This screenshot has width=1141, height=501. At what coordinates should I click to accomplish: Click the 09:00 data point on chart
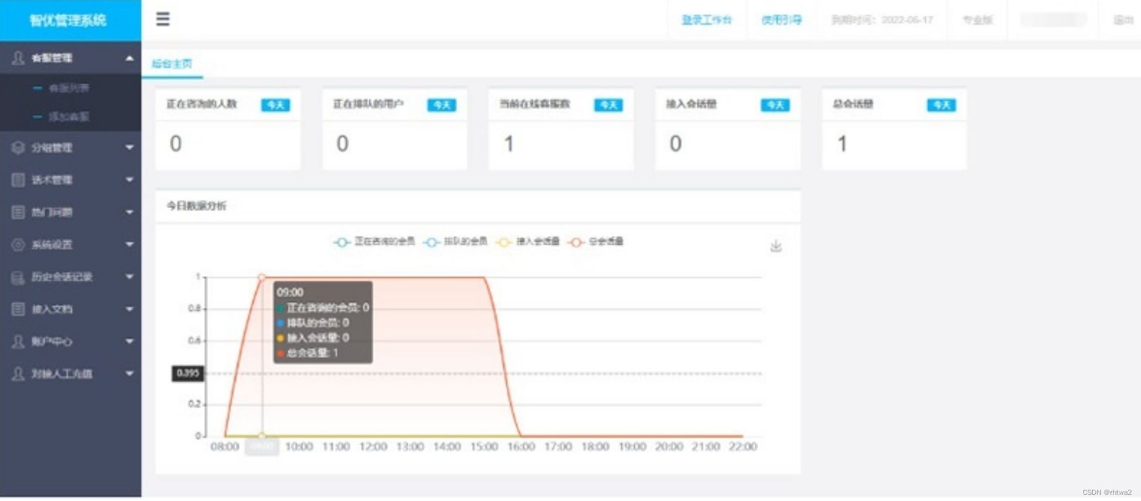tap(262, 277)
